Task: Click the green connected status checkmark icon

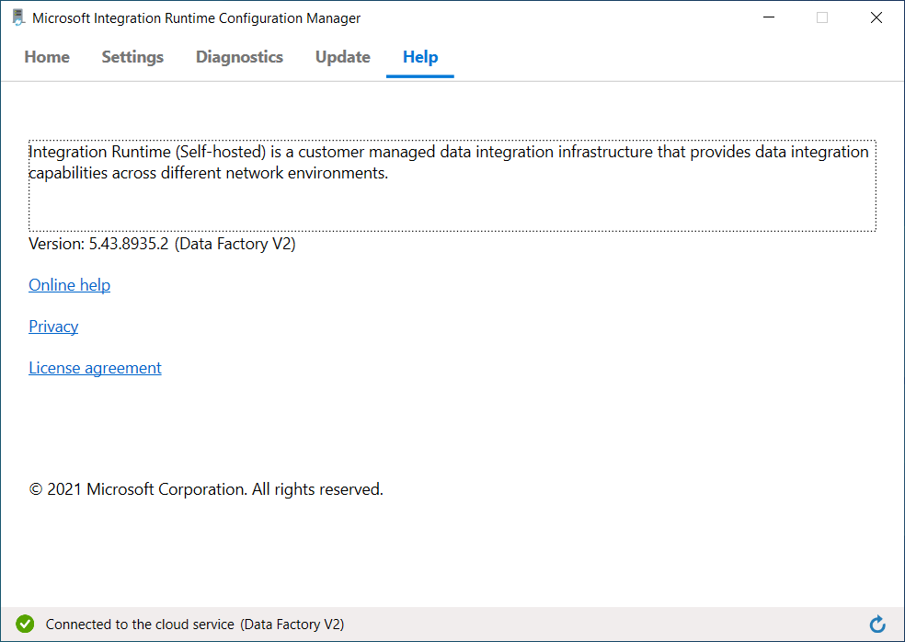Action: coord(25,625)
